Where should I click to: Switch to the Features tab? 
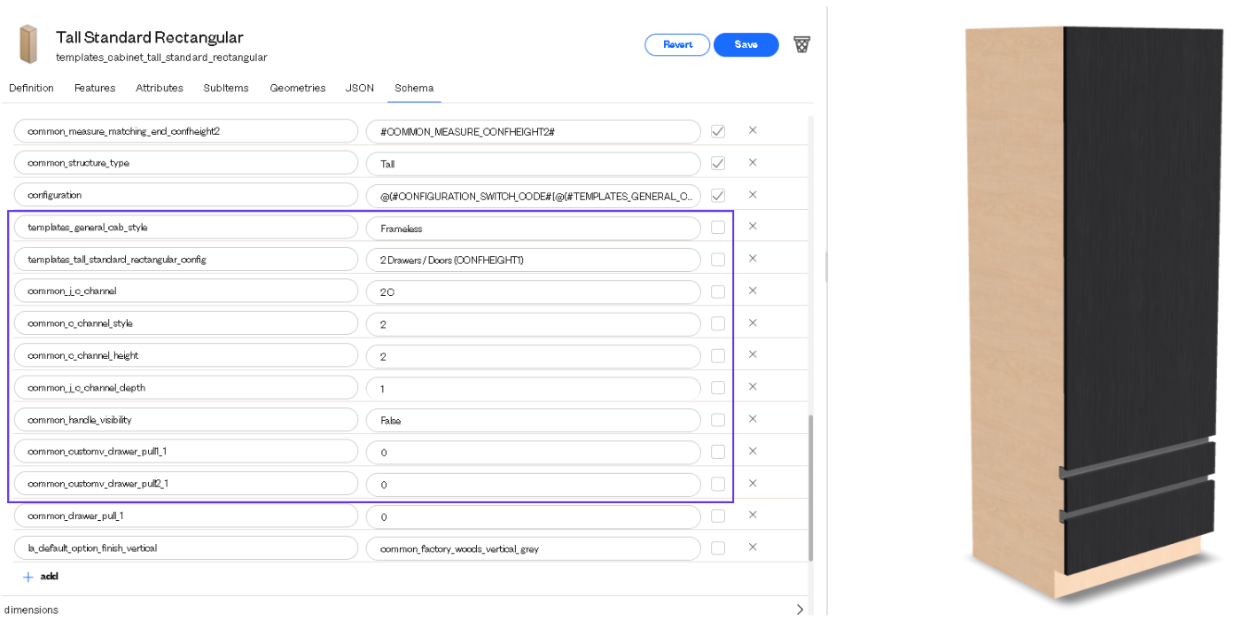[95, 88]
